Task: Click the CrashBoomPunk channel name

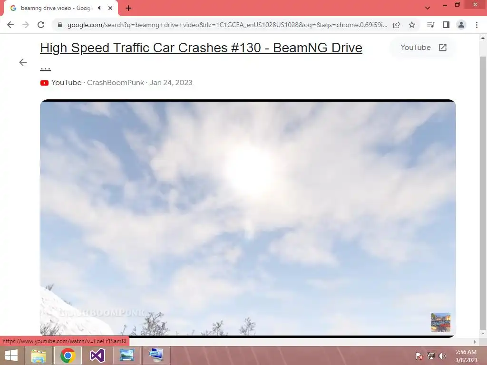Action: pos(115,83)
